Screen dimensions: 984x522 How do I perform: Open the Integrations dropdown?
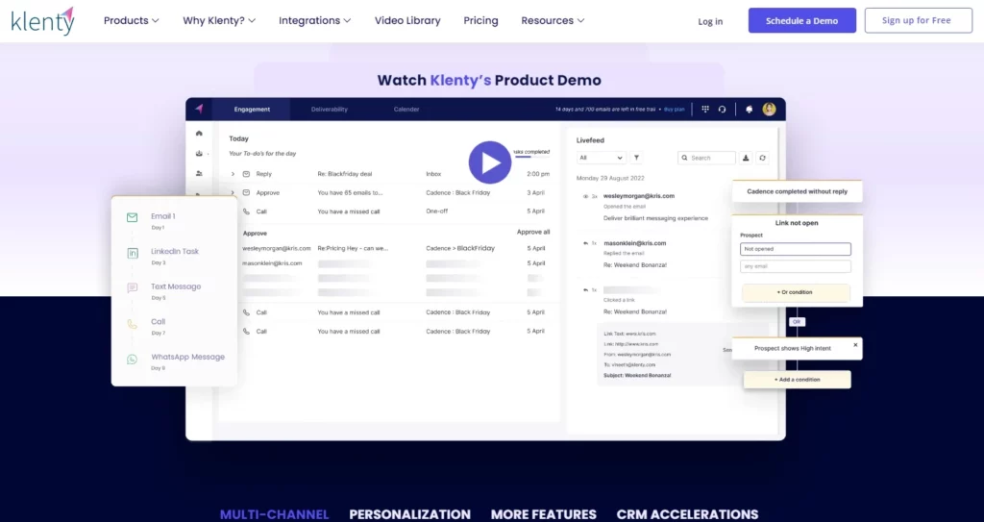coord(314,21)
